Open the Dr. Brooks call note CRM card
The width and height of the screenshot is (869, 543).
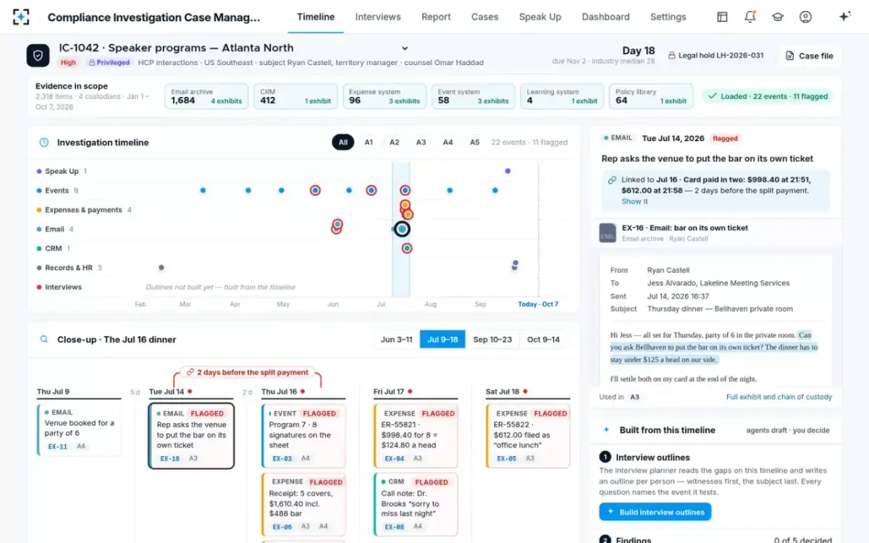click(x=416, y=503)
